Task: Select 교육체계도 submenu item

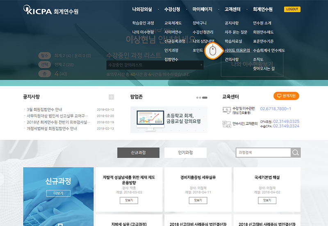Action: [x=173, y=23]
